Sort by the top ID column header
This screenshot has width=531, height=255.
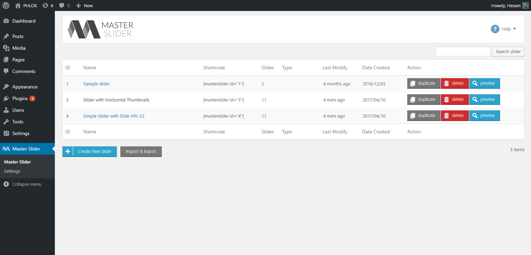[x=68, y=68]
